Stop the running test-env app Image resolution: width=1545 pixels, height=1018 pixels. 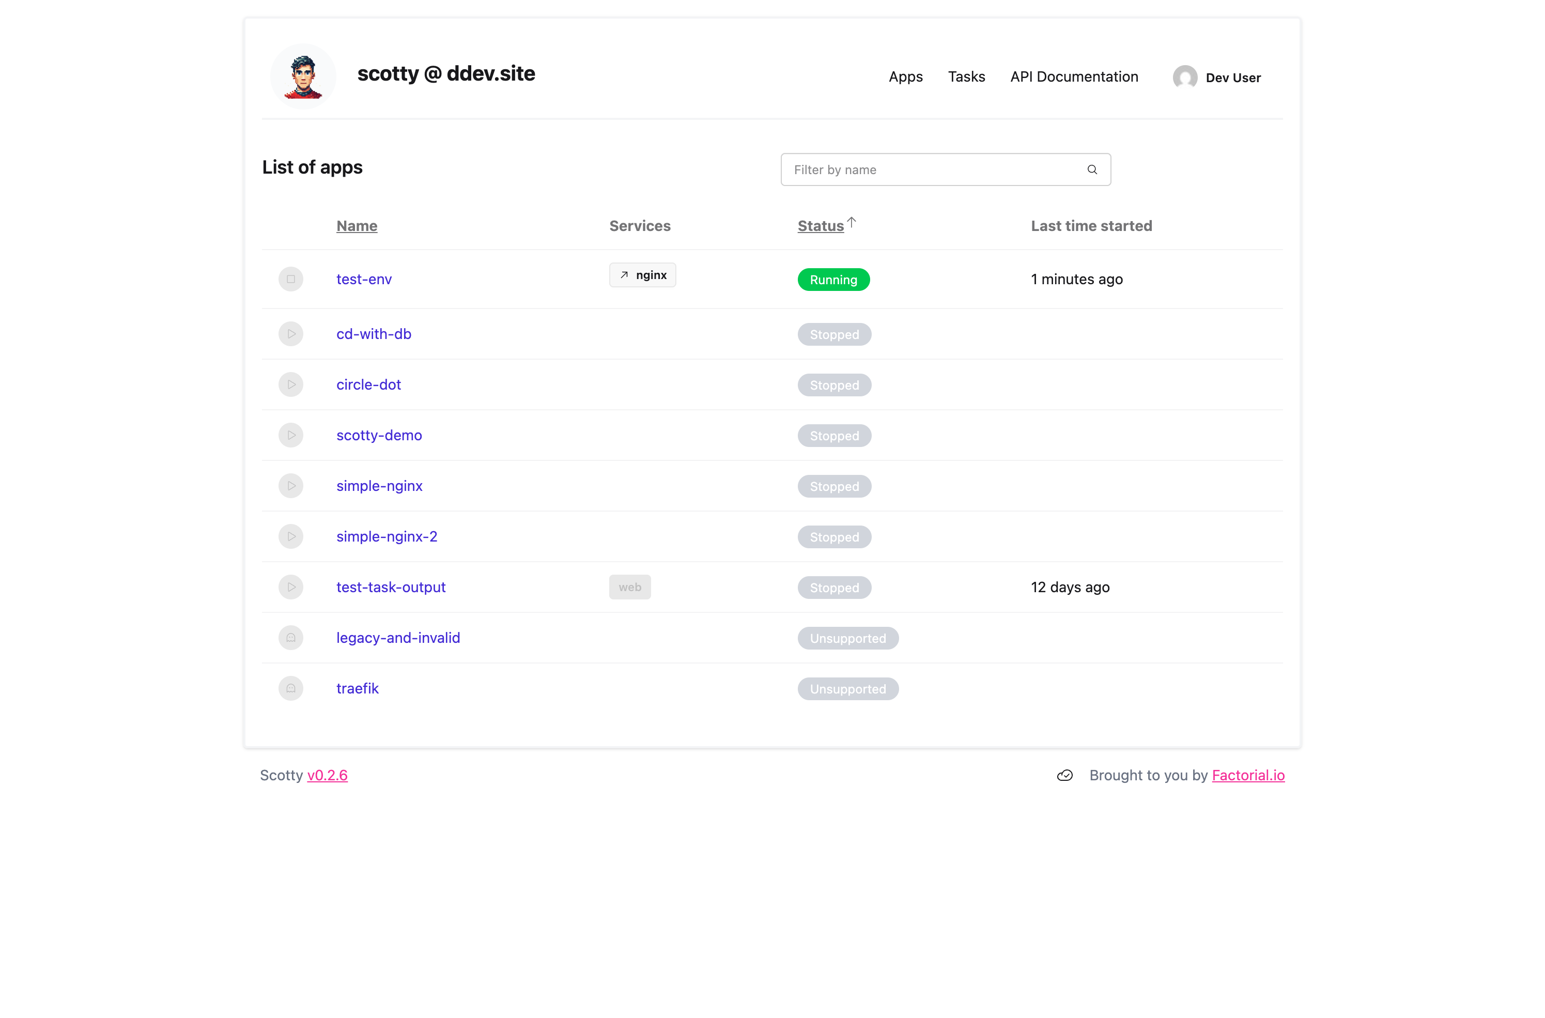click(291, 279)
